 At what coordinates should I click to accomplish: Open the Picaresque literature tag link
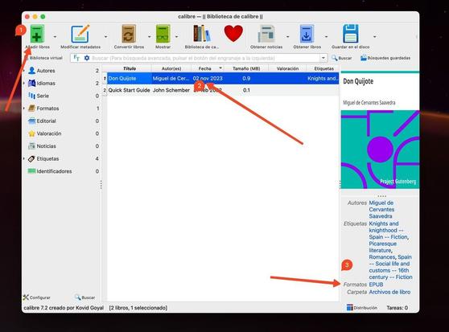383,247
